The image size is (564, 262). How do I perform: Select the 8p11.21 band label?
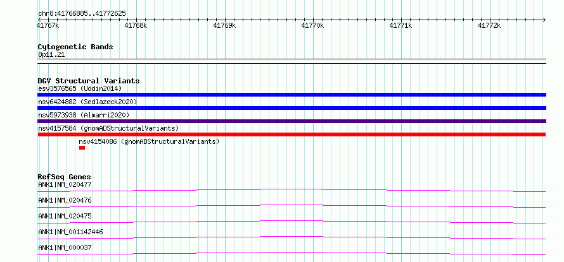(51, 55)
